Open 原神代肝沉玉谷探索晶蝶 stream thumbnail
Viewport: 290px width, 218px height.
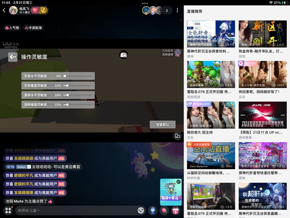coord(263,196)
